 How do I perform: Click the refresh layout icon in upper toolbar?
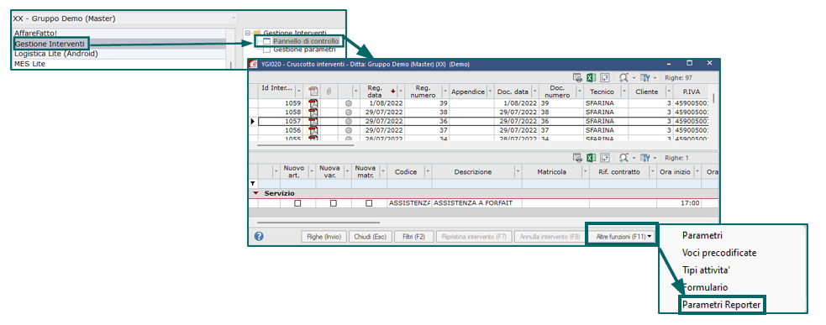click(605, 77)
